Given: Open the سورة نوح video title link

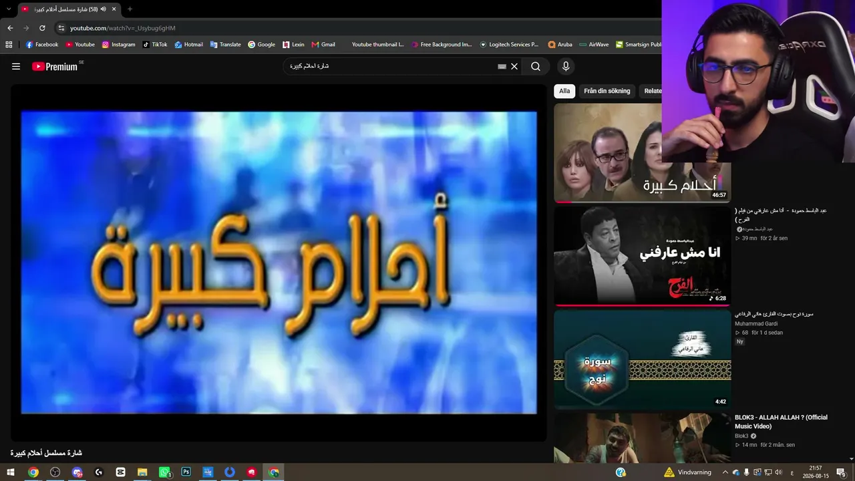Looking at the screenshot, I should pos(774,314).
